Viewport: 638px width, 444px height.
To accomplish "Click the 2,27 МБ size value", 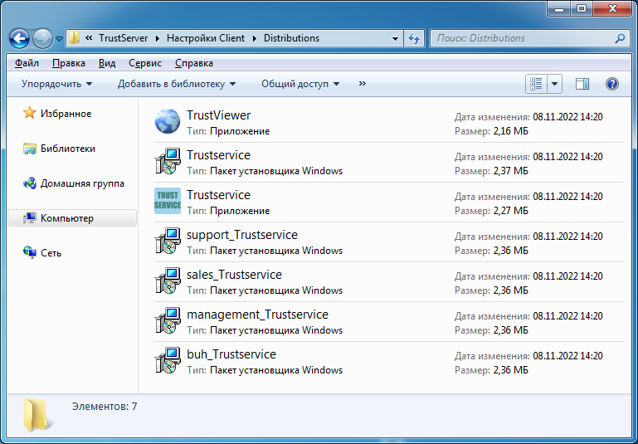I will click(510, 212).
